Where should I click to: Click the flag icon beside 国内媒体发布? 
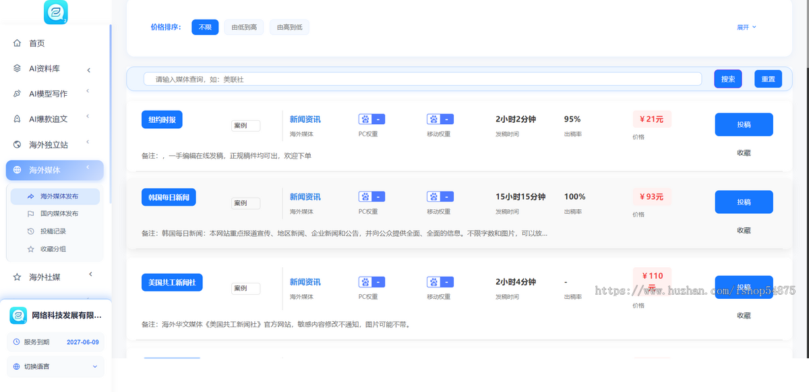pyautogui.click(x=30, y=214)
